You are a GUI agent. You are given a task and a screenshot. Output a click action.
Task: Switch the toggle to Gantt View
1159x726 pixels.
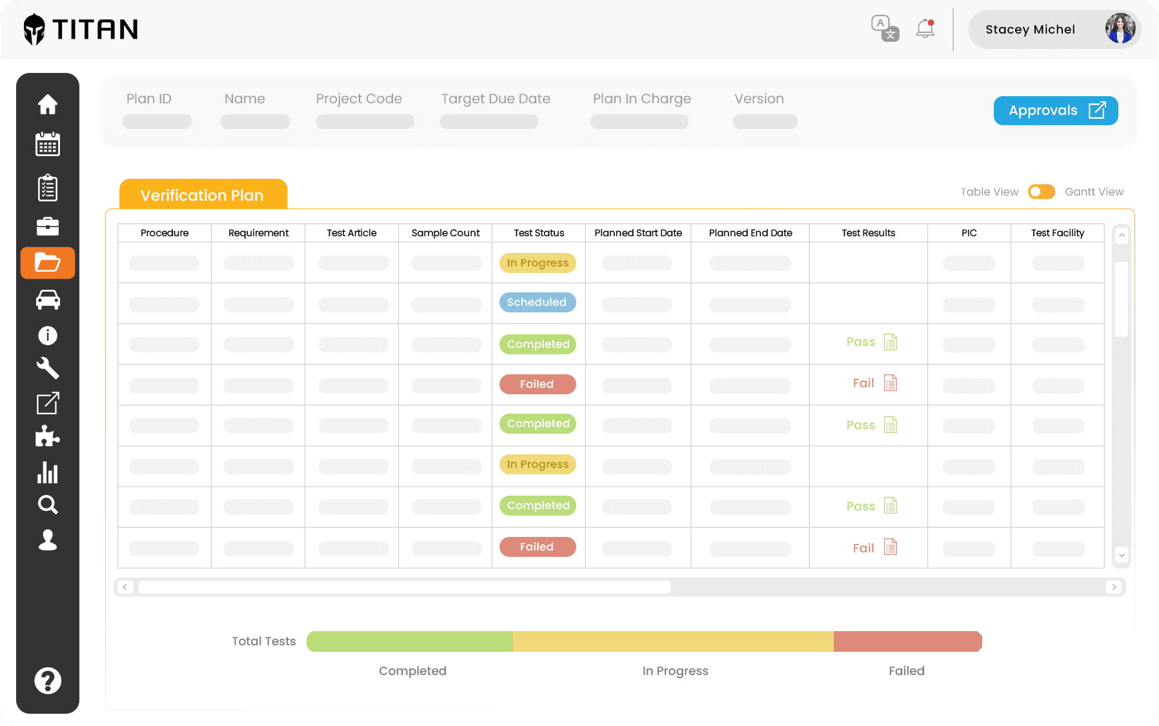click(x=1041, y=192)
